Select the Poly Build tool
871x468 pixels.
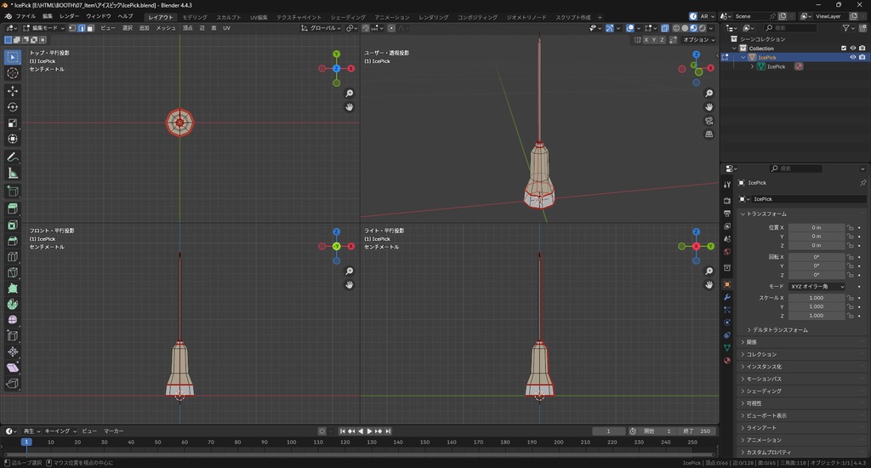click(x=12, y=288)
